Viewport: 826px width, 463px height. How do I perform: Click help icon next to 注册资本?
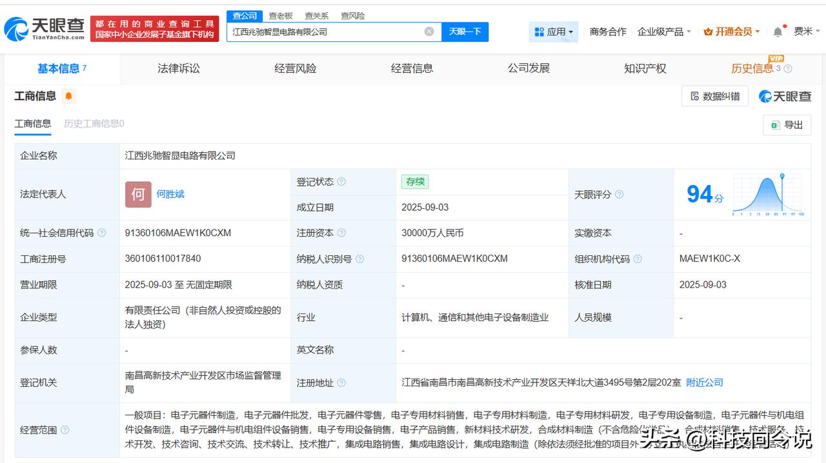[341, 233]
